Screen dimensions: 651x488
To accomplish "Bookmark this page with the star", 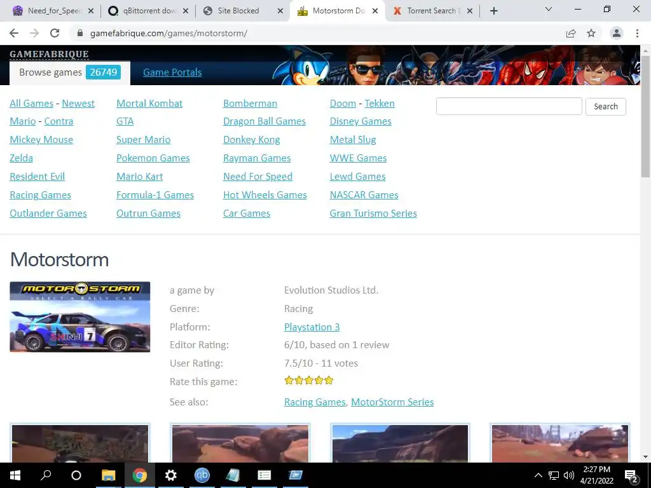I will pyautogui.click(x=591, y=33).
